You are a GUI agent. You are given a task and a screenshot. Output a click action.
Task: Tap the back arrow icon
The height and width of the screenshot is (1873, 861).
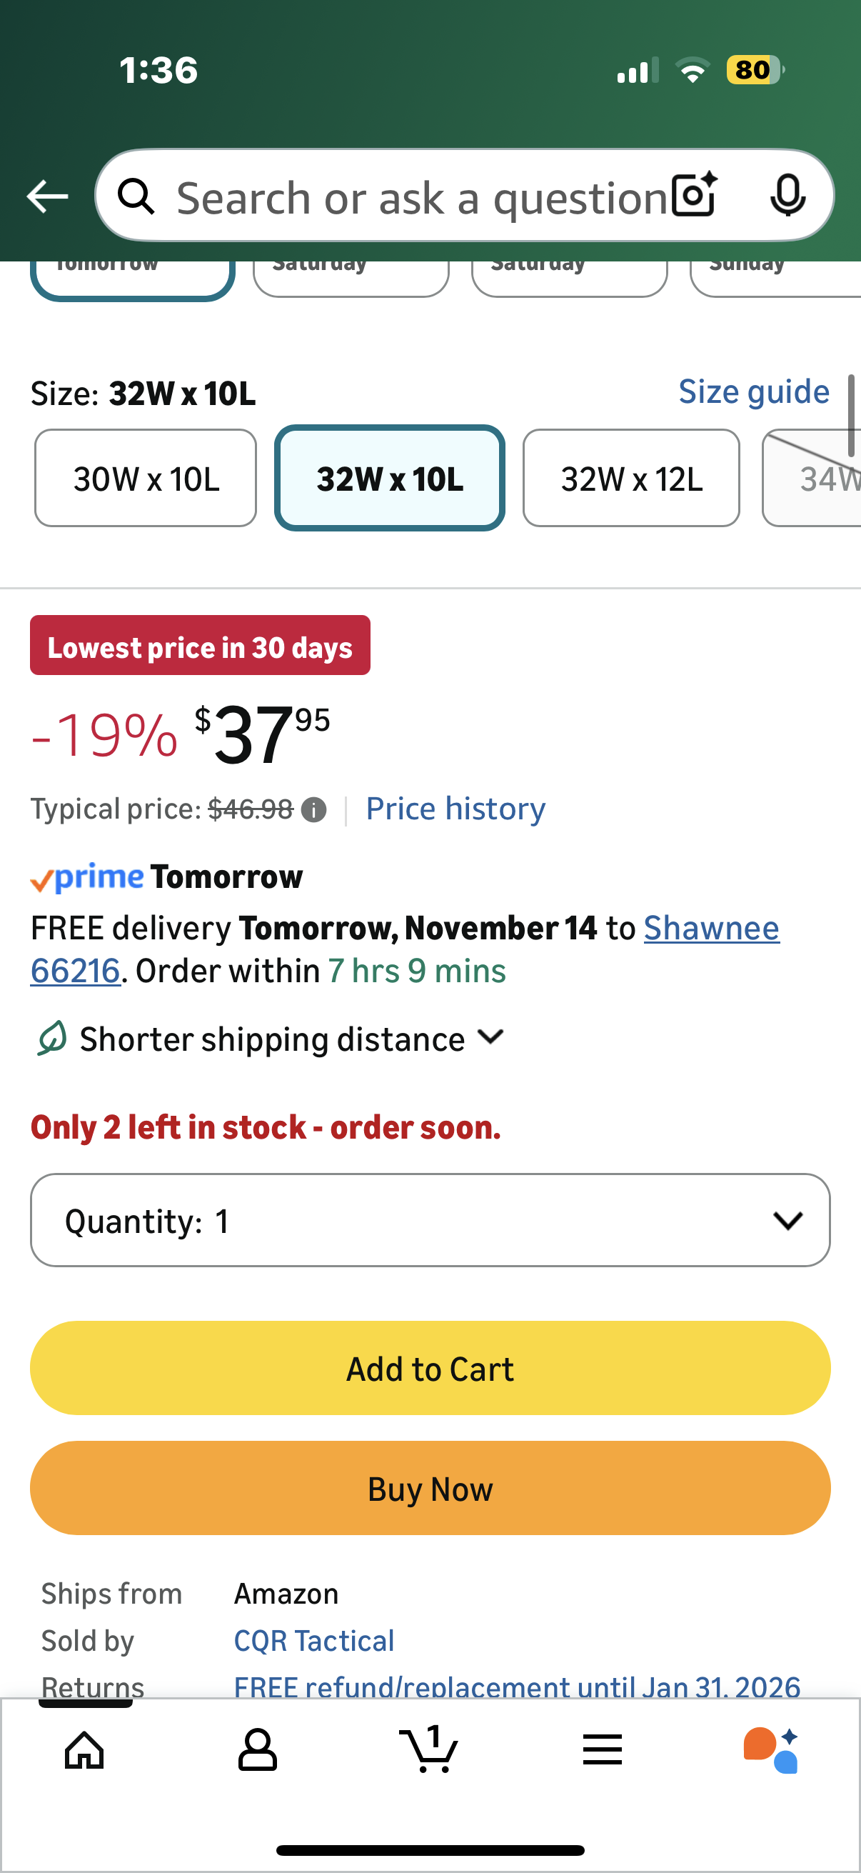pos(46,196)
